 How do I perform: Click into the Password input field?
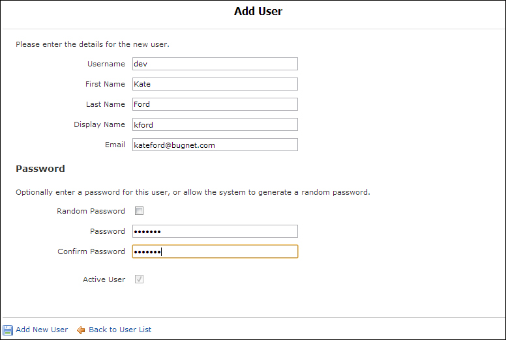215,231
